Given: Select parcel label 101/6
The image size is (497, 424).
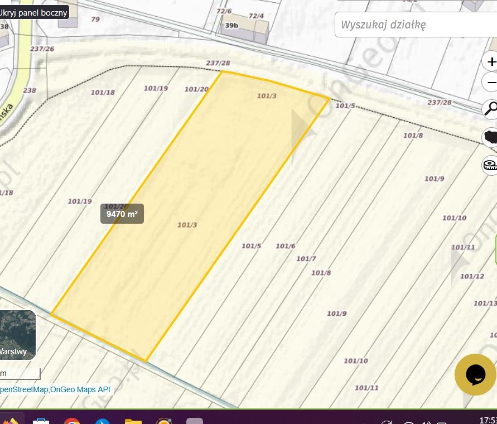Looking at the screenshot, I should pos(286,246).
